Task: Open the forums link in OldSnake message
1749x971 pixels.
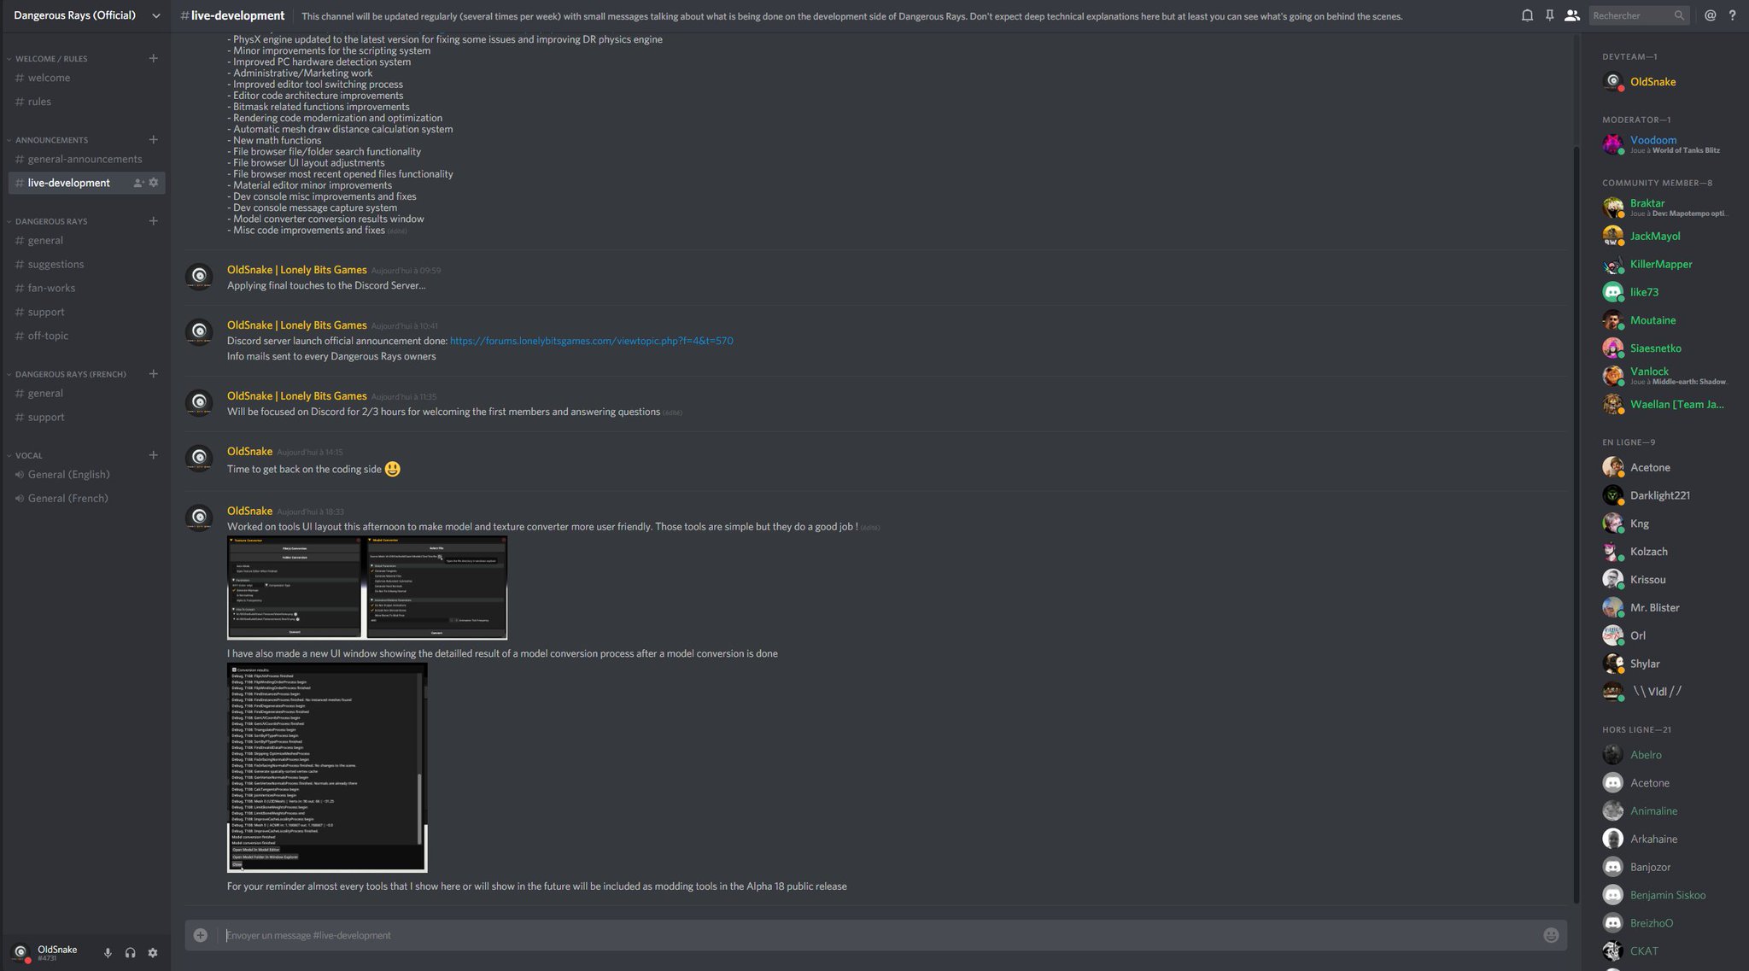Action: point(592,341)
